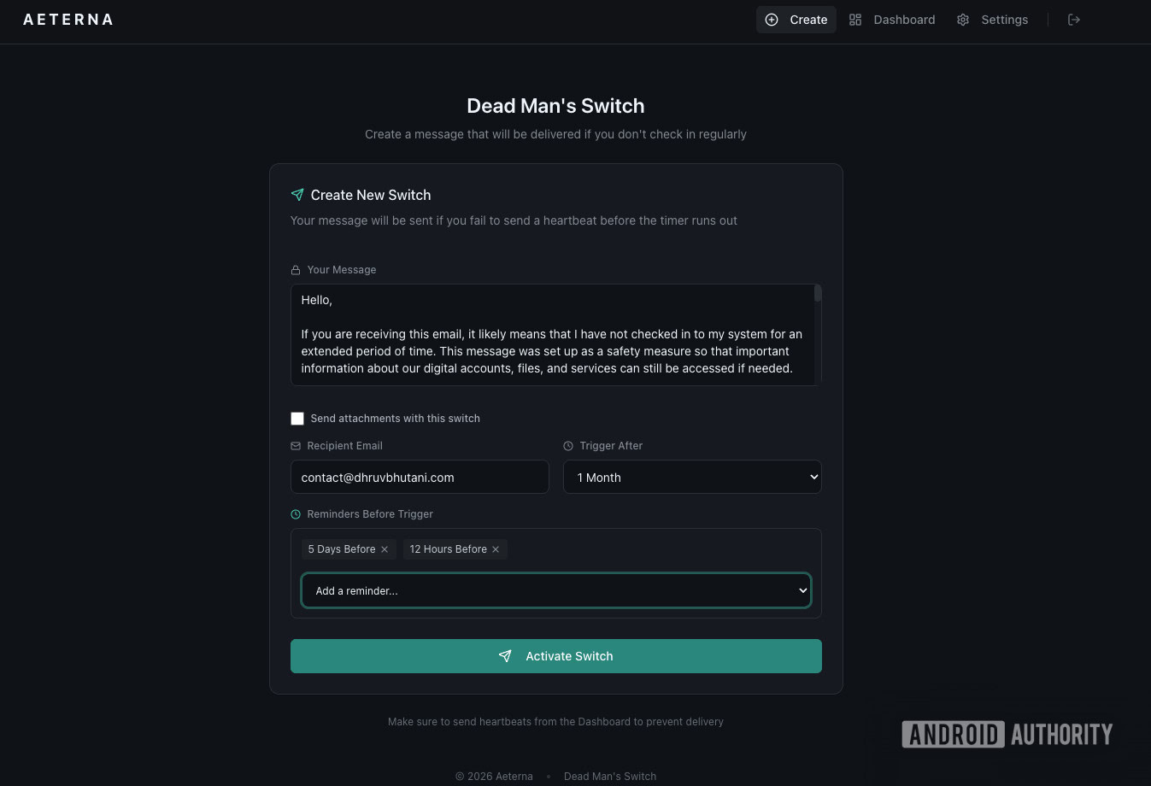Viewport: 1151px width, 786px height.
Task: Remove the 12 Hours Before reminder
Action: tap(496, 549)
